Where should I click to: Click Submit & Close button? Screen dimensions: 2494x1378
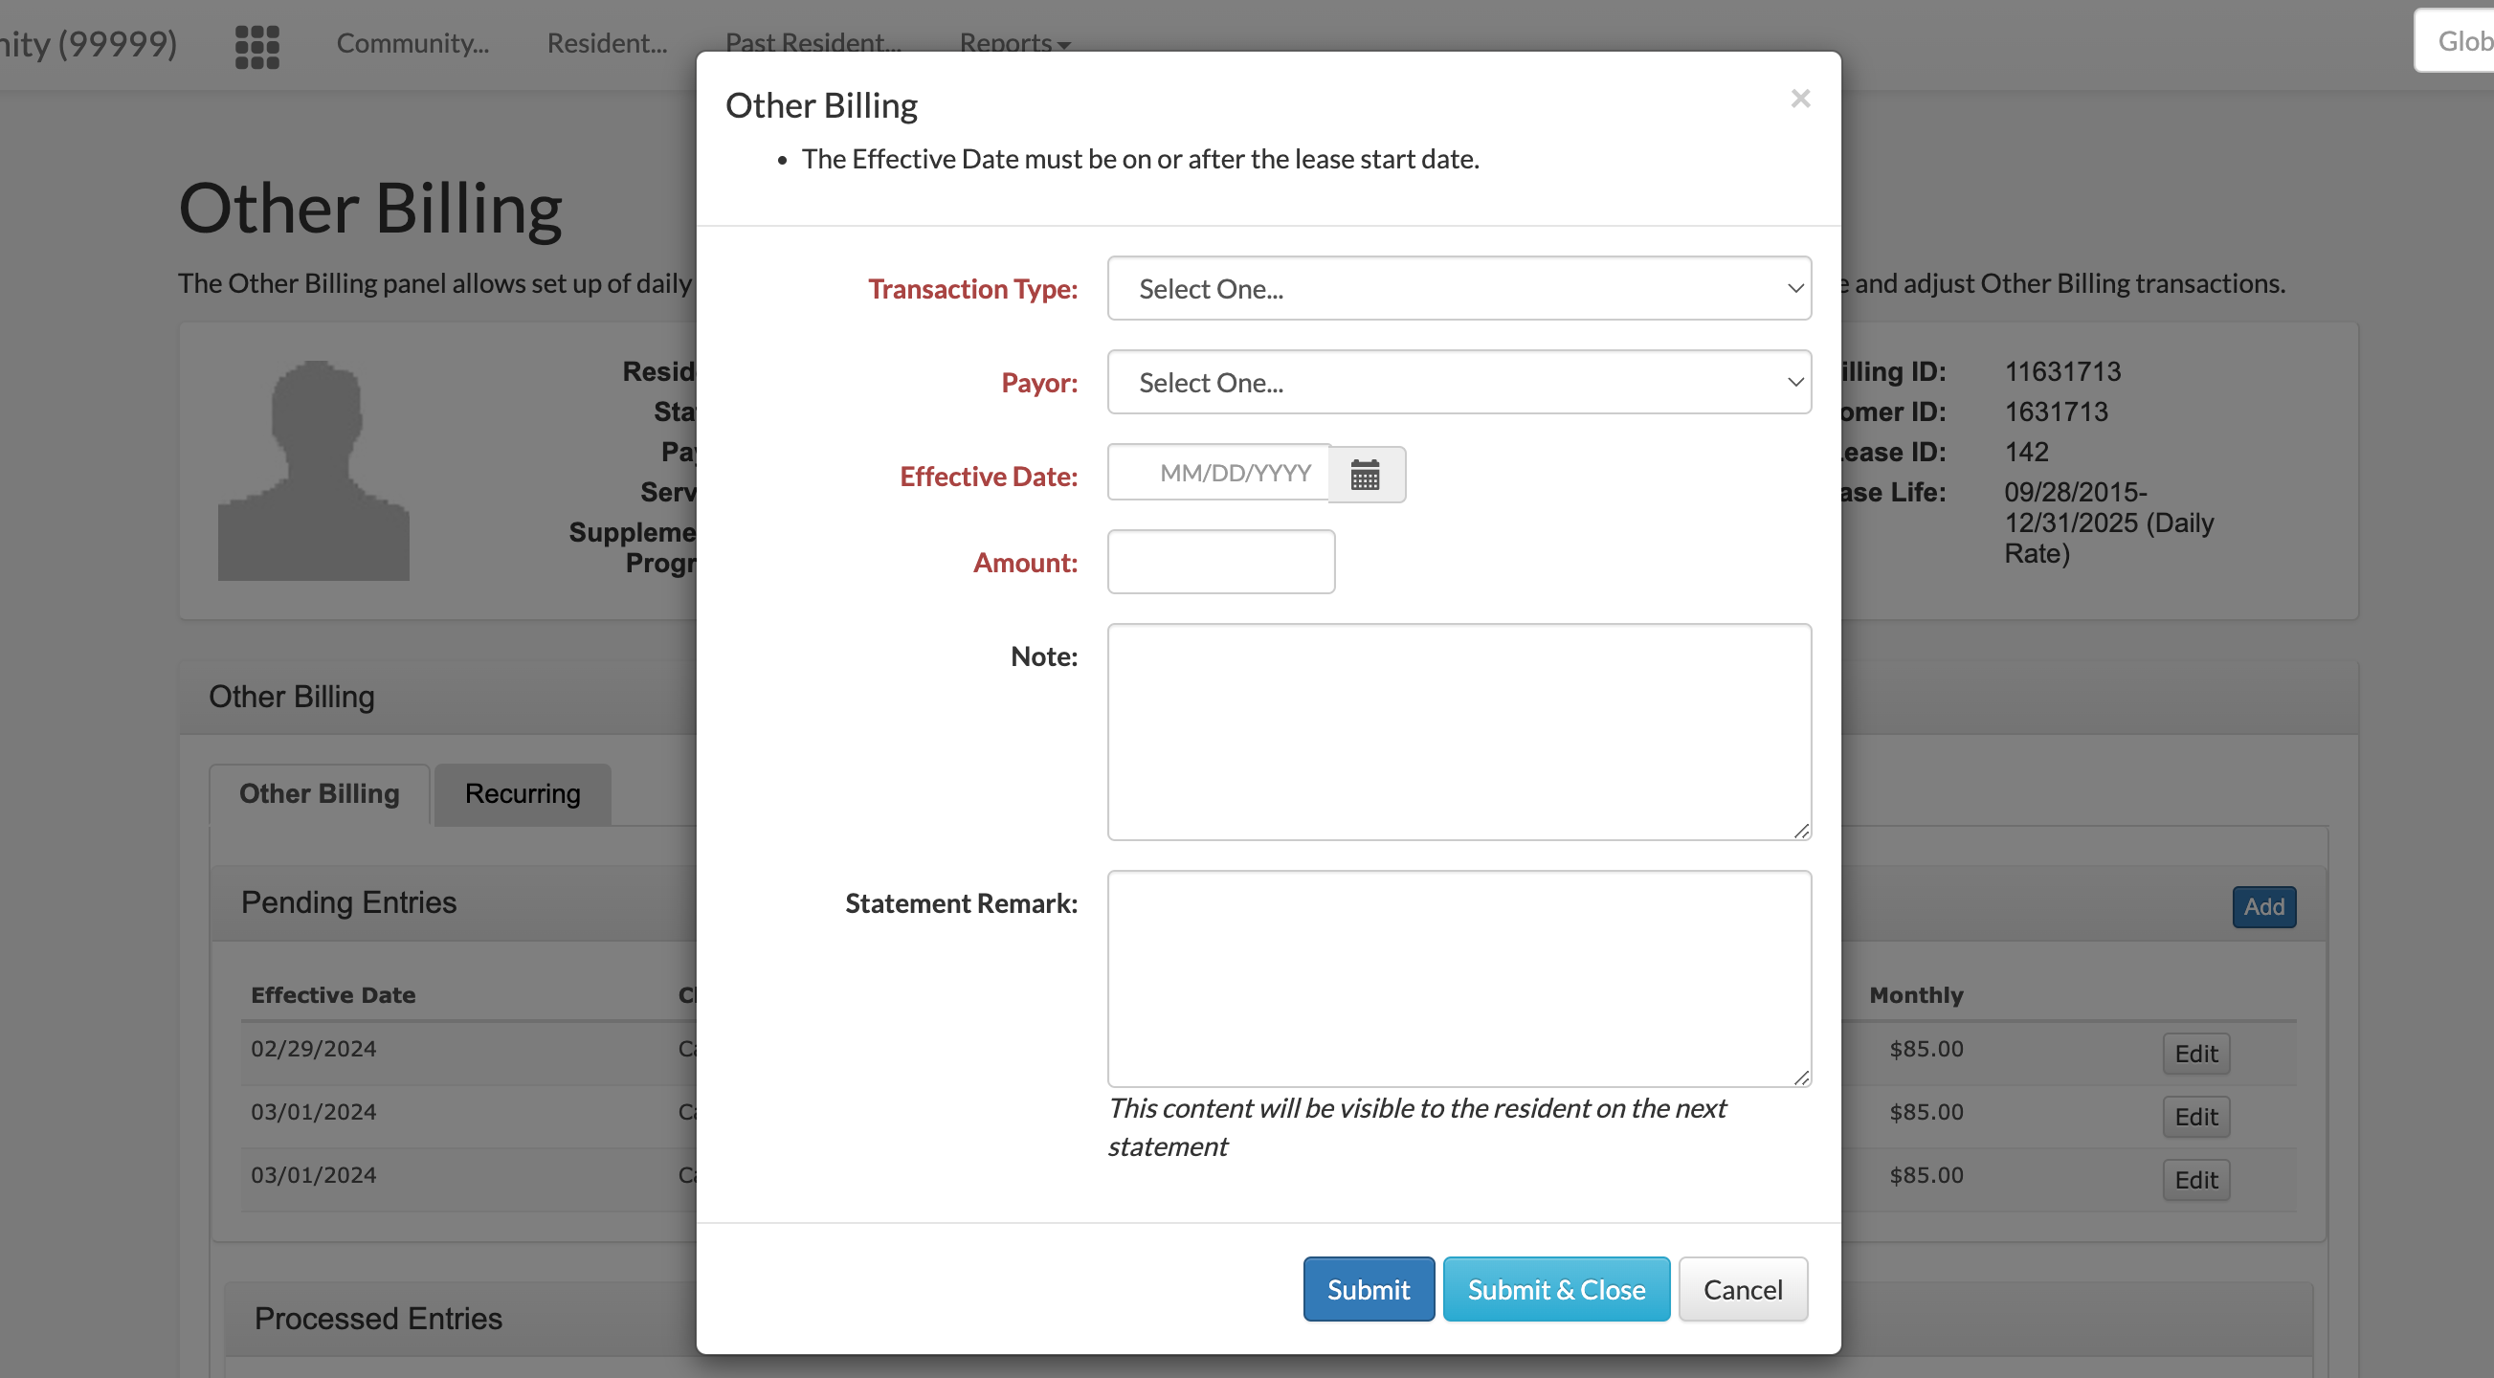tap(1555, 1289)
